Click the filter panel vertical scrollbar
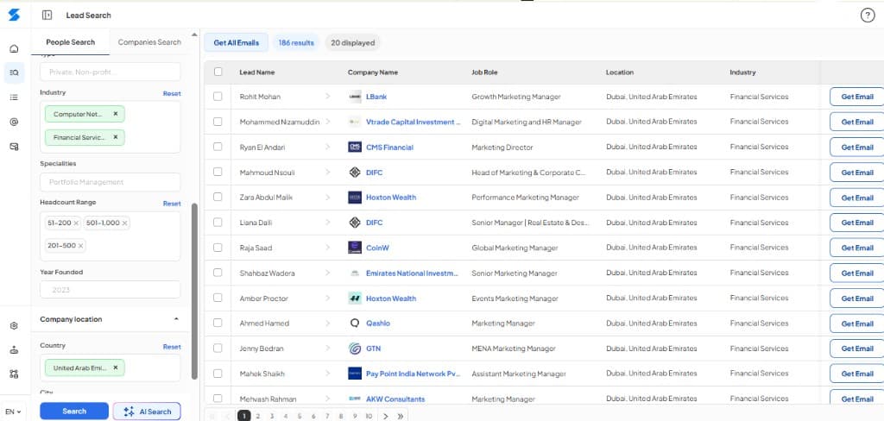The width and height of the screenshot is (884, 421). click(194, 290)
